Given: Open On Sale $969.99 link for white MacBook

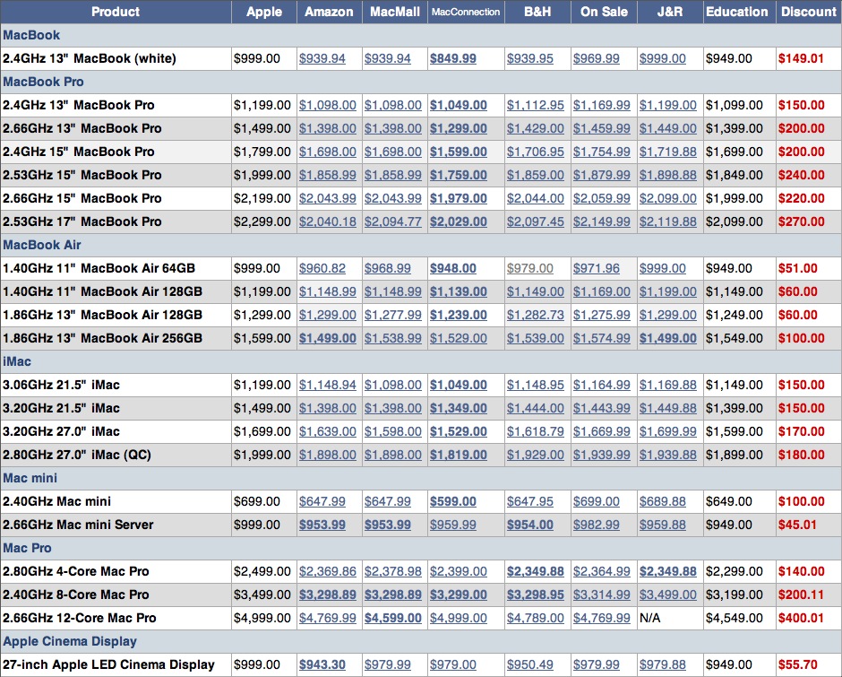Looking at the screenshot, I should tap(596, 58).
